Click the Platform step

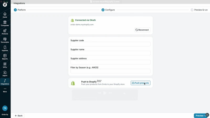click(x=20, y=10)
